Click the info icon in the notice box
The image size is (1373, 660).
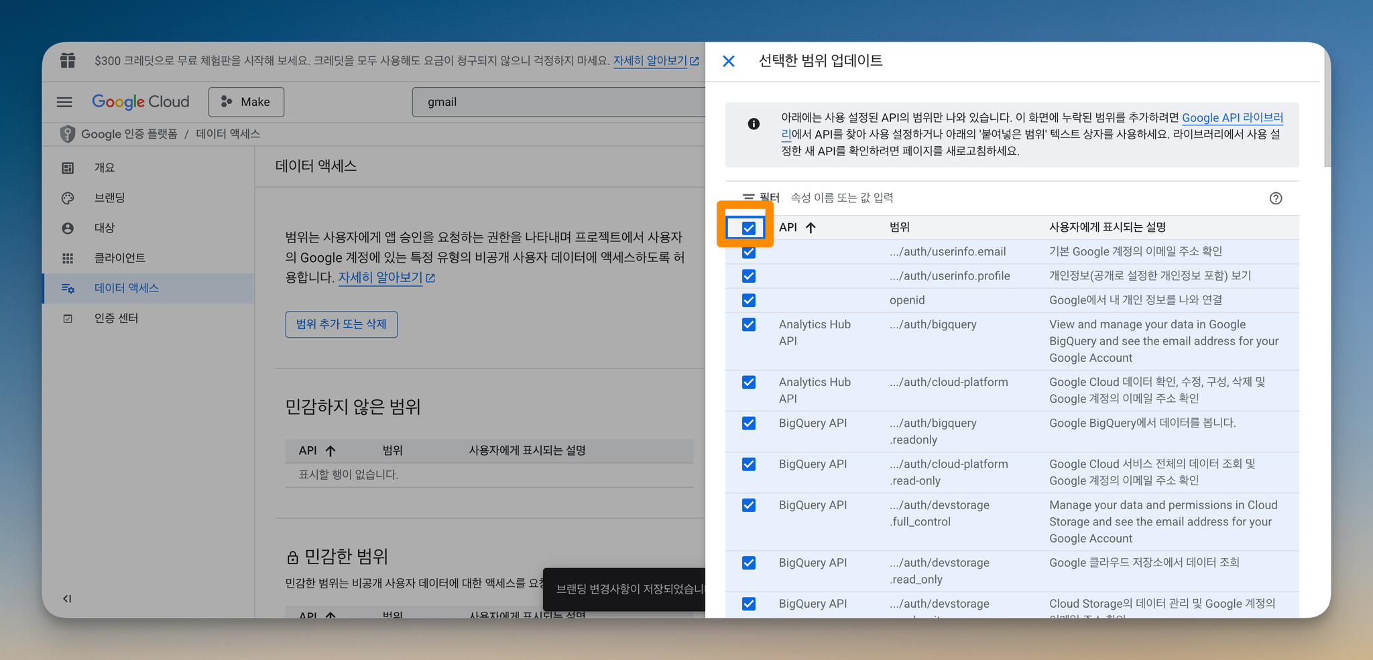point(754,124)
